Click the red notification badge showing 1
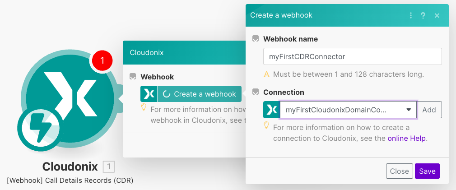The width and height of the screenshot is (456, 190). (x=102, y=60)
